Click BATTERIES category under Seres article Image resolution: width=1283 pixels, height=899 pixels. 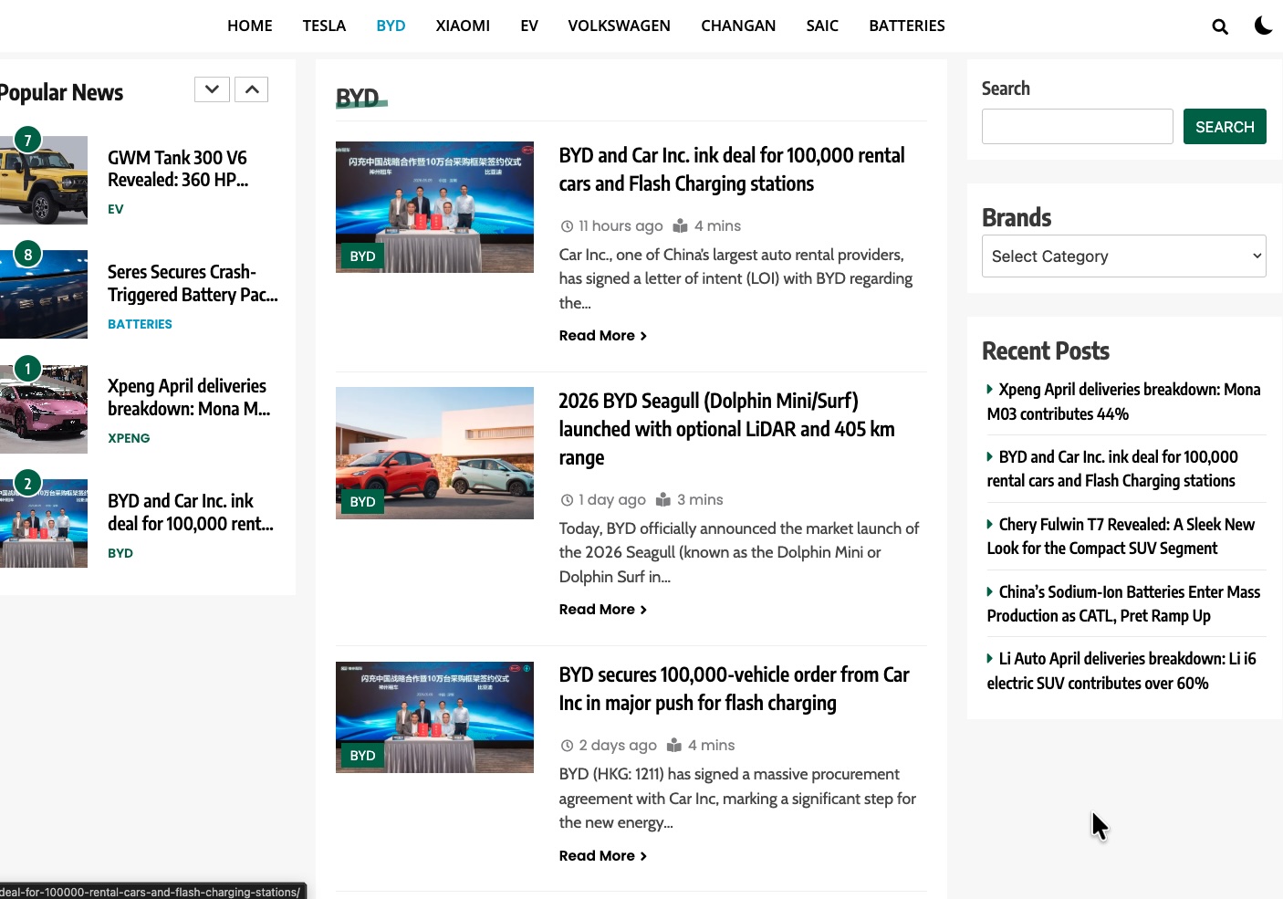click(x=140, y=324)
